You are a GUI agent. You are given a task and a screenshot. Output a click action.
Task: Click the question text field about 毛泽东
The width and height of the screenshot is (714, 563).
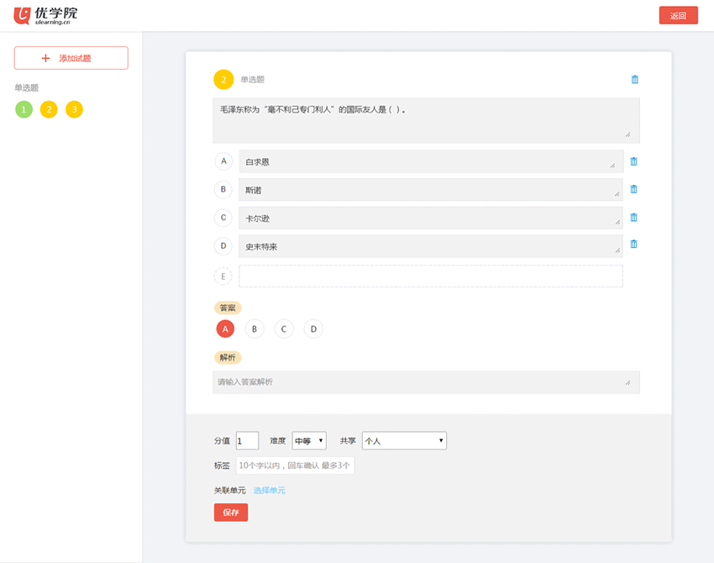point(426,121)
